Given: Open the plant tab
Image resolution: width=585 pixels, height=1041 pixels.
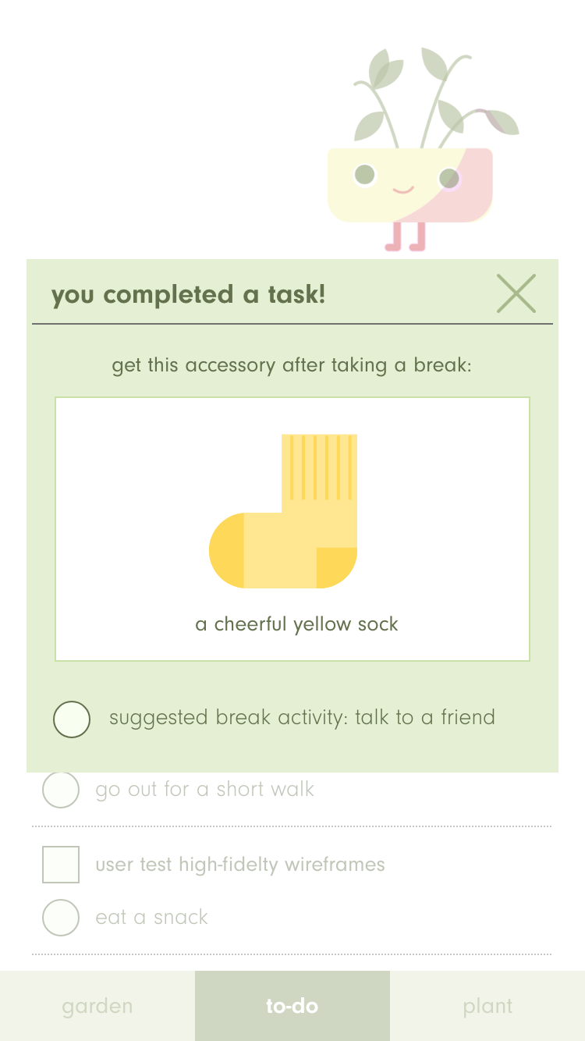Looking at the screenshot, I should (487, 1006).
